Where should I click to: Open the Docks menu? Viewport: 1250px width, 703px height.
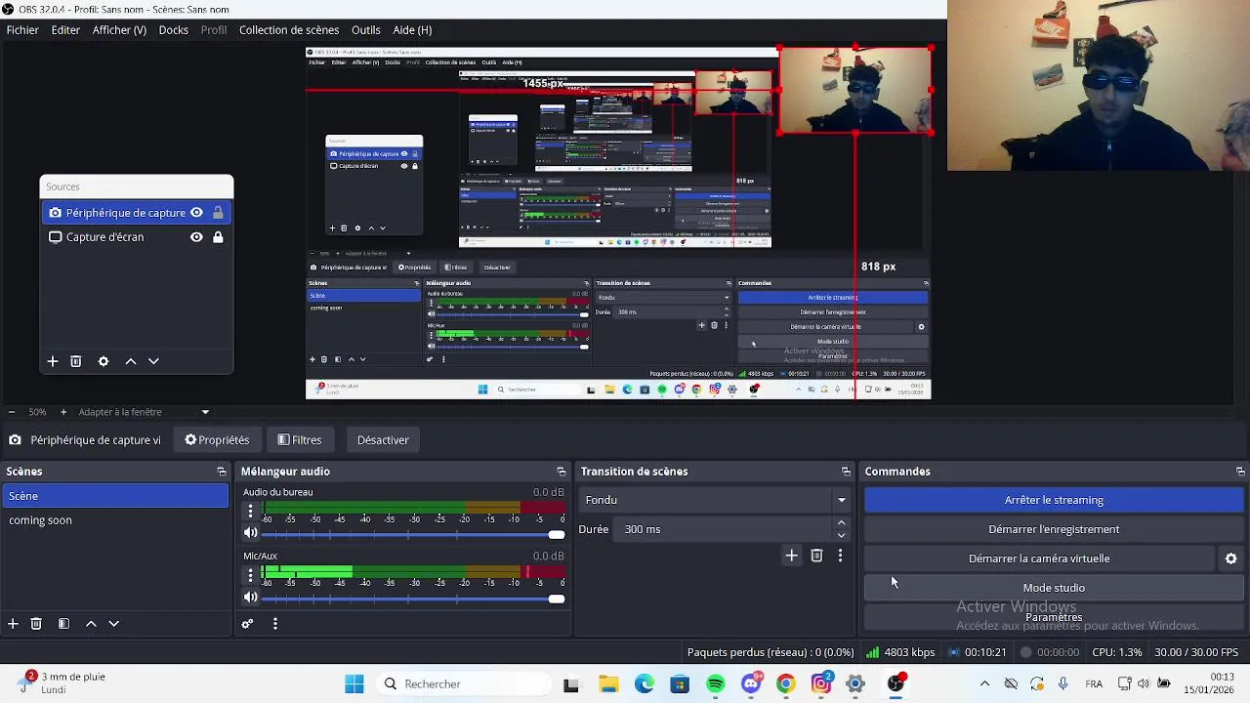pos(173,30)
